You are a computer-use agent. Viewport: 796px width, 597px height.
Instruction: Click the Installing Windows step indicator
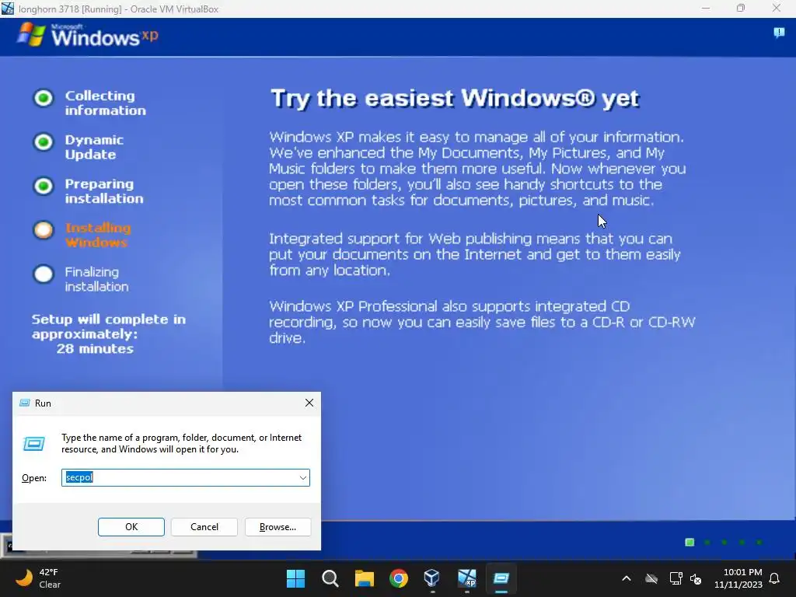click(x=44, y=230)
